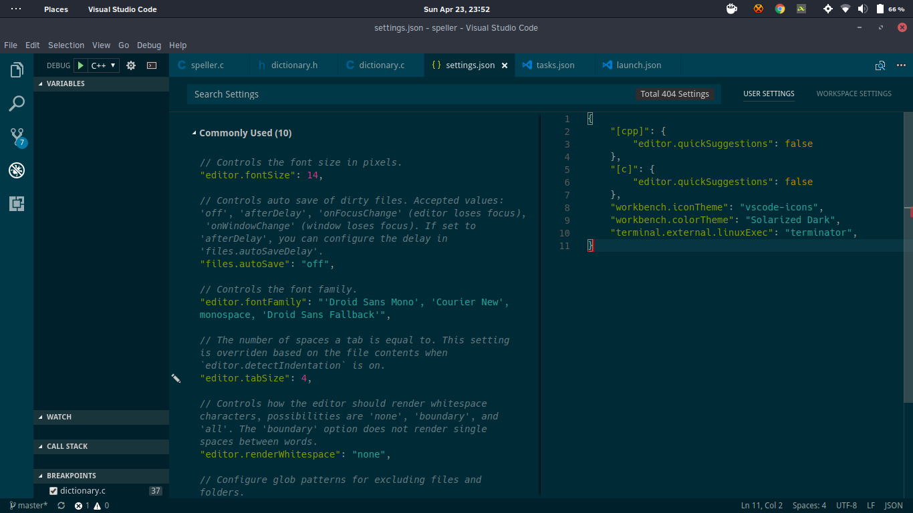Viewport: 913px width, 513px height.
Task: Select C++ debug configuration dropdown
Action: [104, 65]
